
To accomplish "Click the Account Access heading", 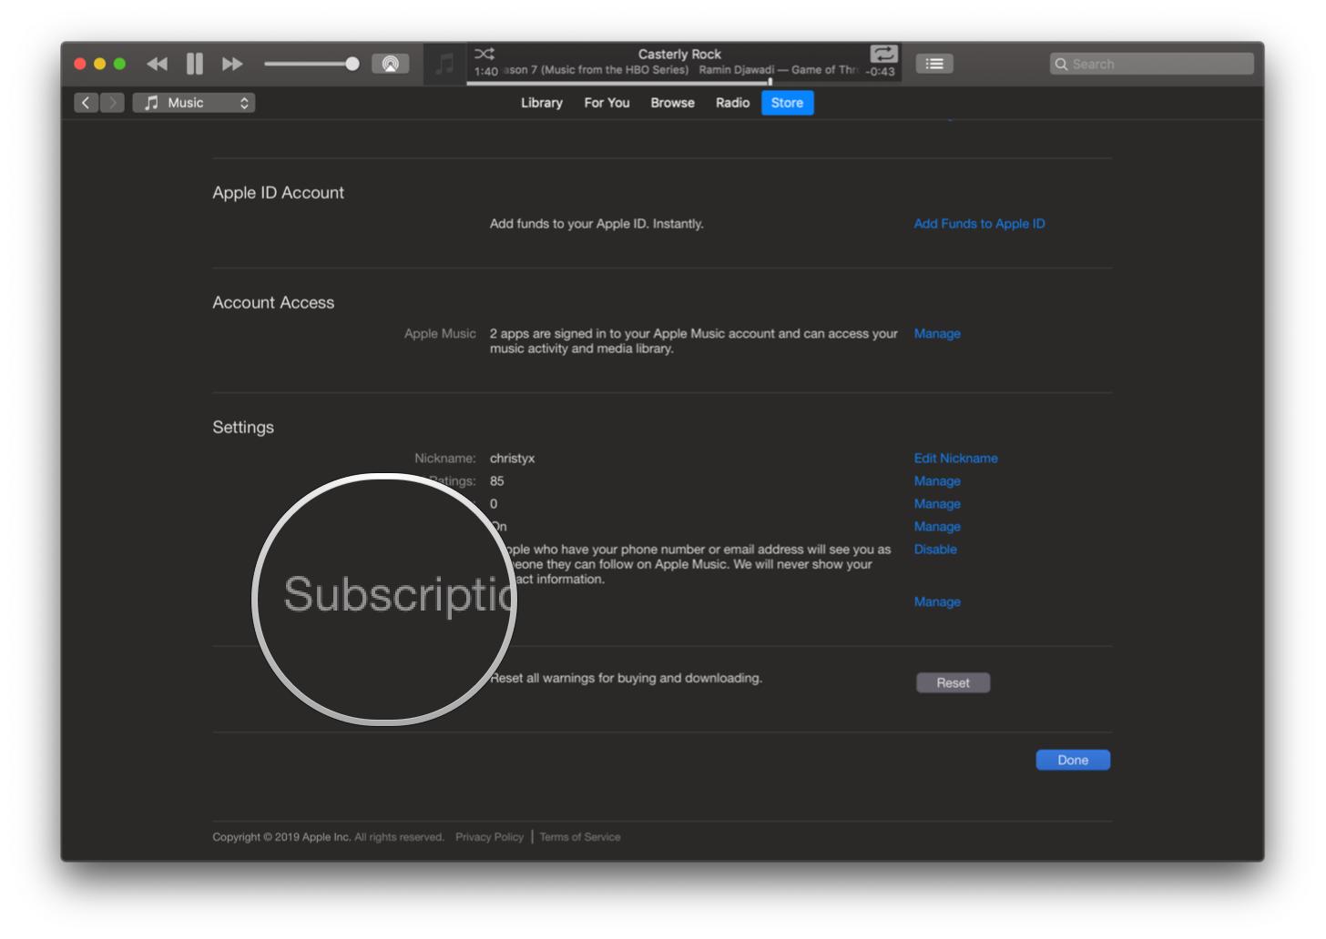I will coord(273,303).
